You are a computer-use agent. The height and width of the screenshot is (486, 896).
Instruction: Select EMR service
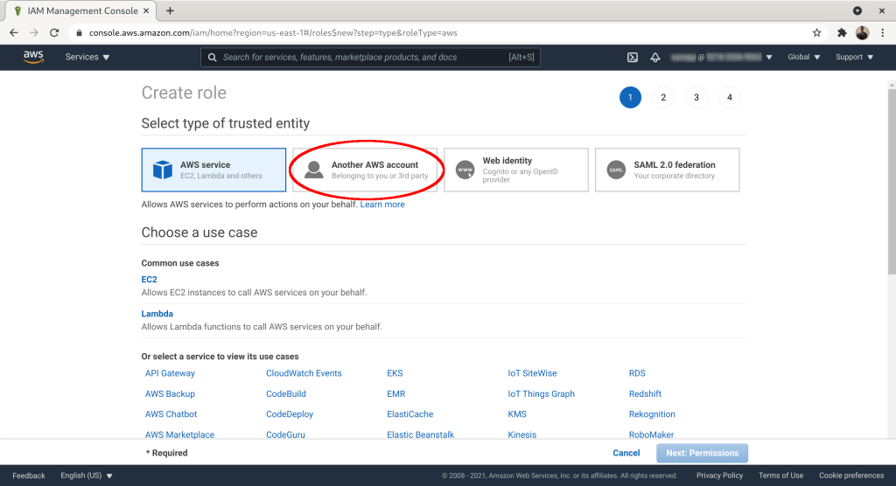396,393
